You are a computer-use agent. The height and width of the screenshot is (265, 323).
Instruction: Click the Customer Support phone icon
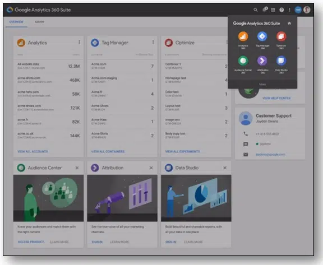click(x=246, y=134)
